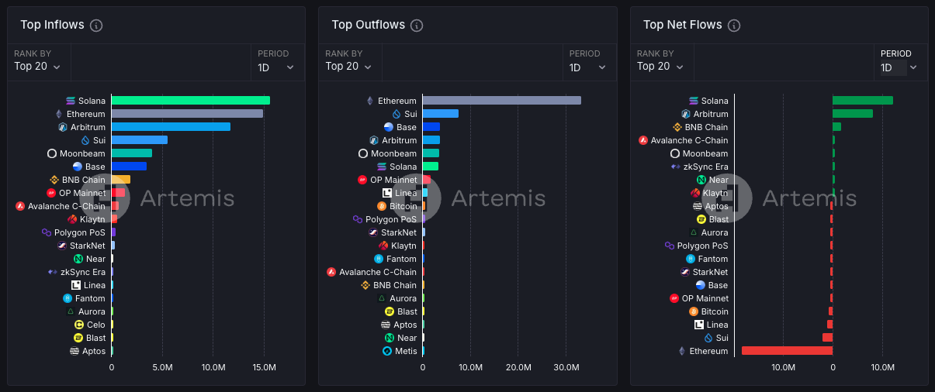Open Period dropdown in Top Outflows
Image resolution: width=935 pixels, height=392 pixels.
pyautogui.click(x=587, y=67)
